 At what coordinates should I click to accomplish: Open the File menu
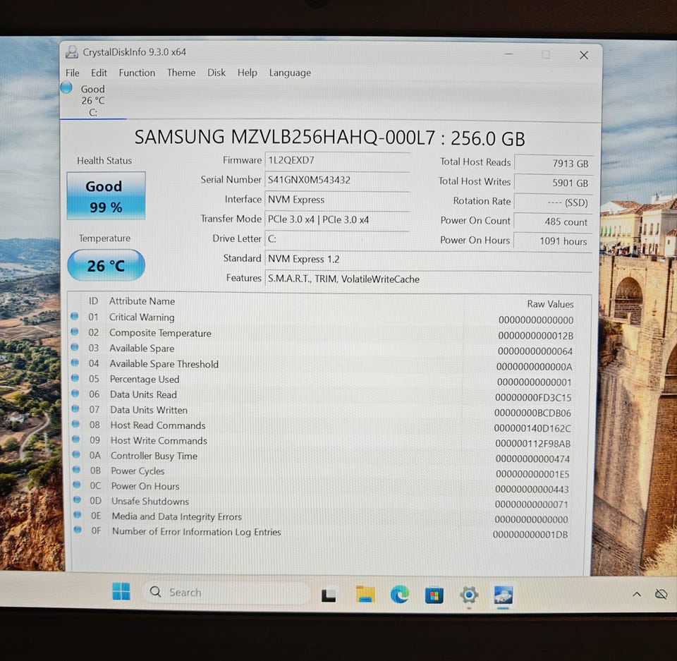click(x=72, y=73)
